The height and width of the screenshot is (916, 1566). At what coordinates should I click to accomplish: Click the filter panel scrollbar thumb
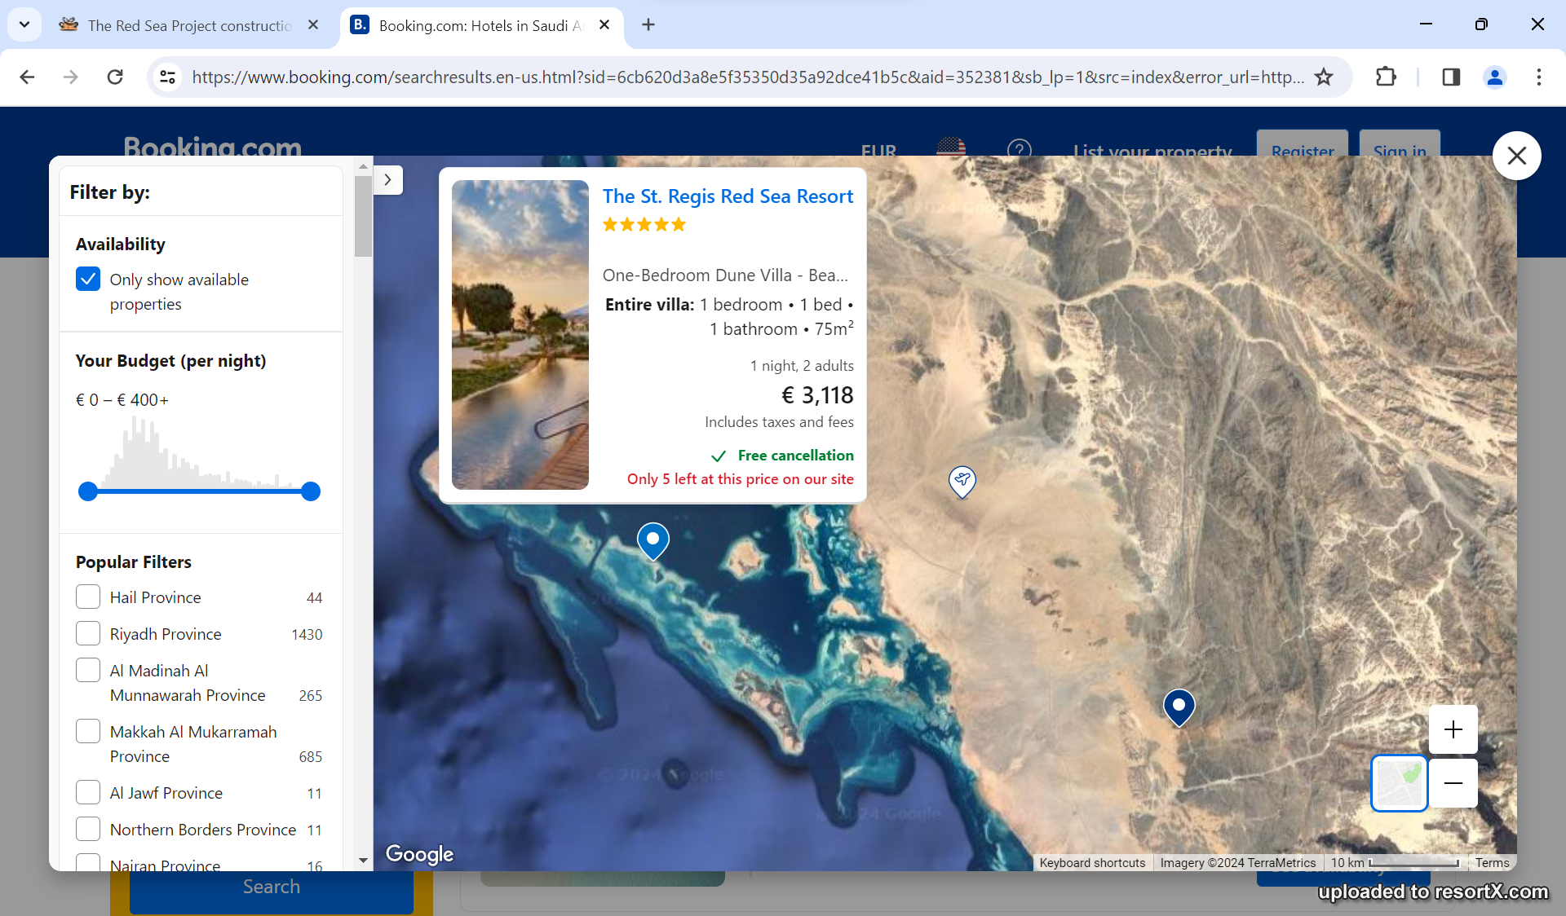point(363,216)
